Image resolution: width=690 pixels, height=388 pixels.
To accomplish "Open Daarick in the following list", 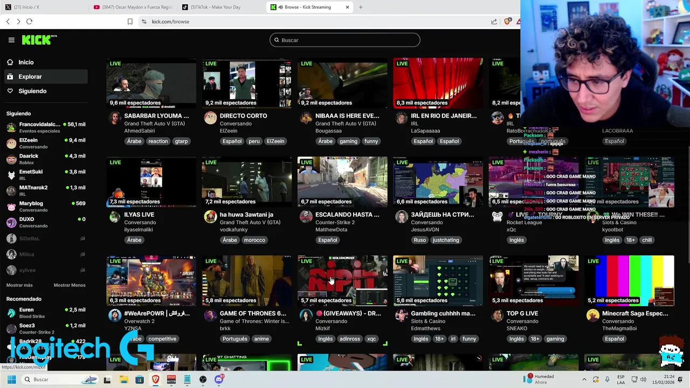I will (46, 159).
